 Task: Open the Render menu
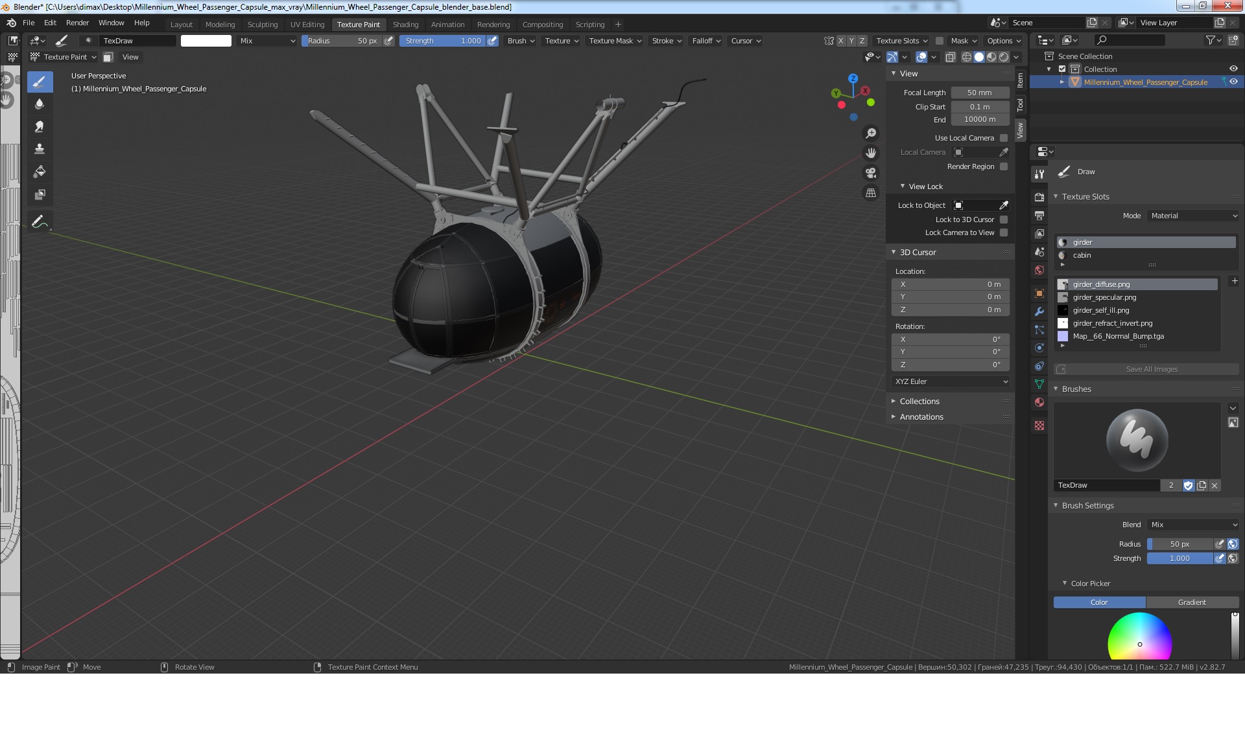[77, 23]
